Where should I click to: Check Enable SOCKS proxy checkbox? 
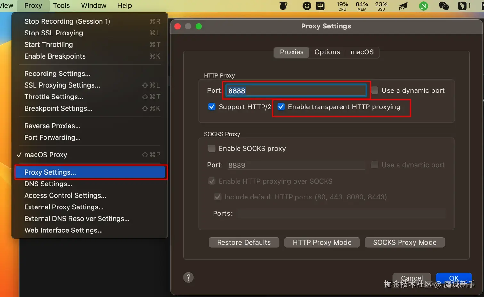(x=212, y=148)
